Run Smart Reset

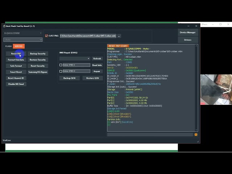(x=16, y=72)
